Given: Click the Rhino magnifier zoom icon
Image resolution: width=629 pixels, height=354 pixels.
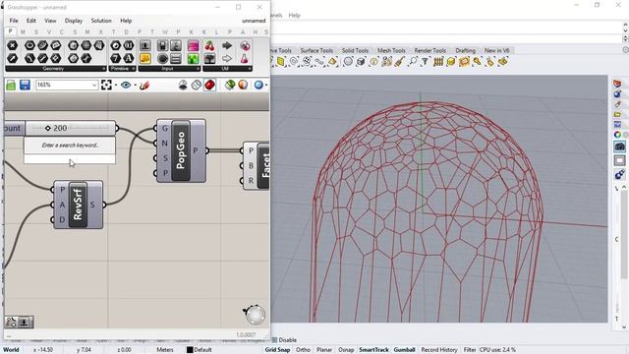Looking at the screenshot, I should click(413, 61).
